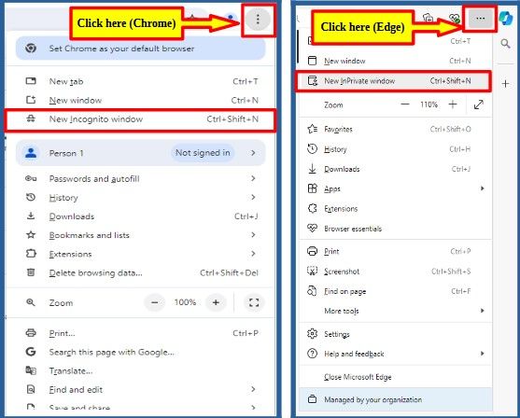Expand the Help and feedback submenu
This screenshot has height=418, width=520.
(x=395, y=354)
